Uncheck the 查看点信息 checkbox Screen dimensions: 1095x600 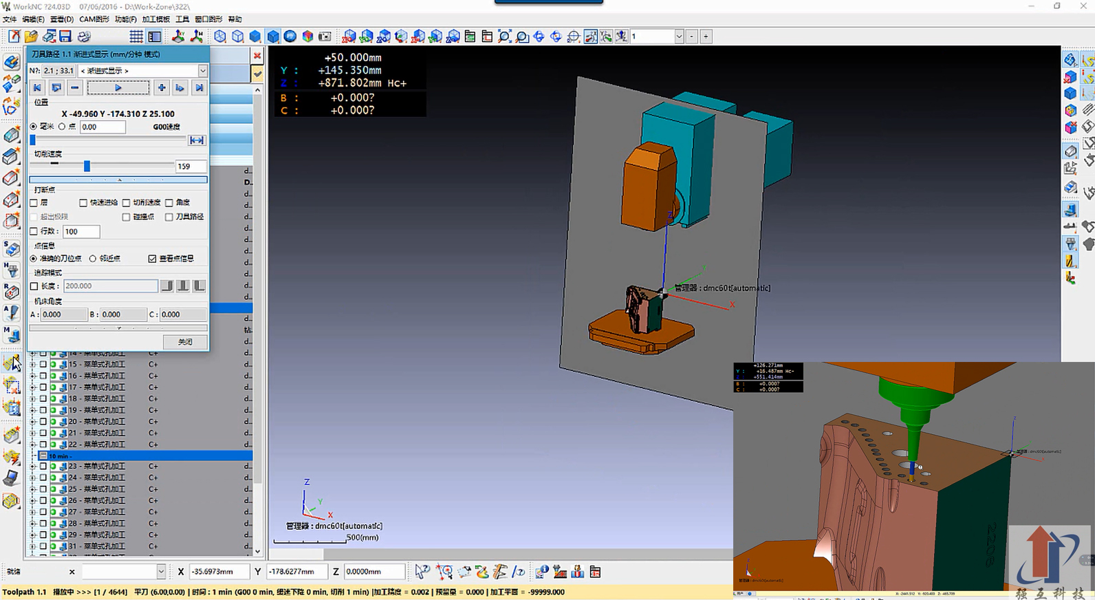[152, 259]
